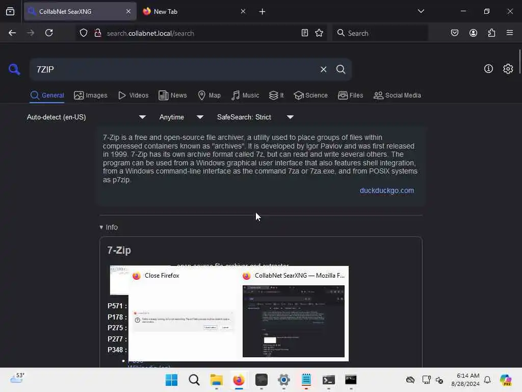Reload the current page
522x392 pixels.
coord(49,33)
